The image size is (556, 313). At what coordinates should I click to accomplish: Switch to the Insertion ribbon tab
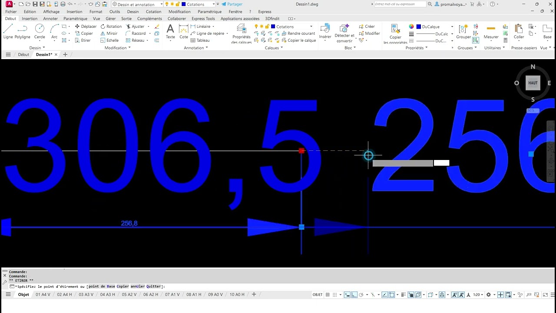(x=30, y=19)
